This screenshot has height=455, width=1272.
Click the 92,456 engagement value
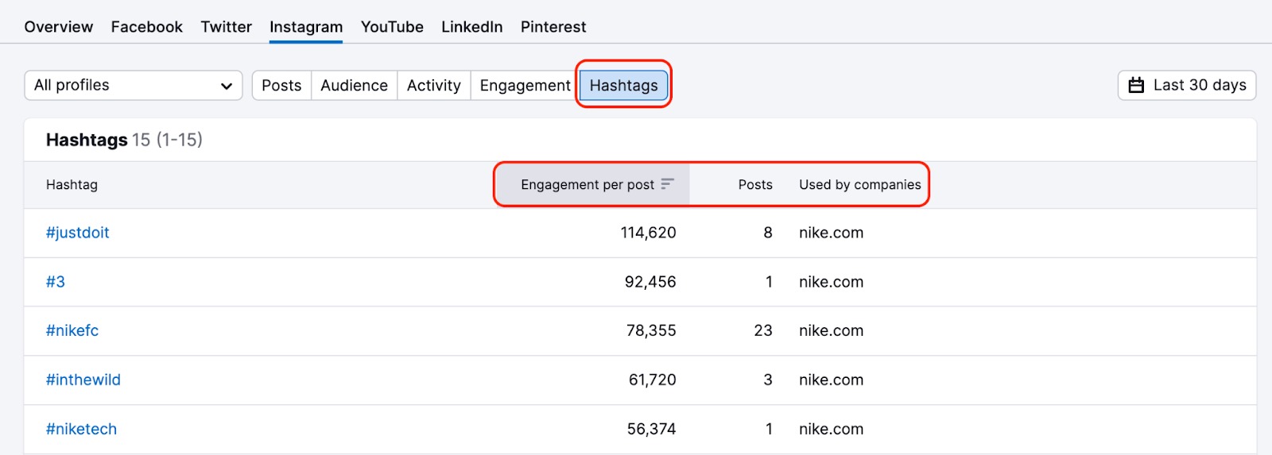tap(650, 282)
